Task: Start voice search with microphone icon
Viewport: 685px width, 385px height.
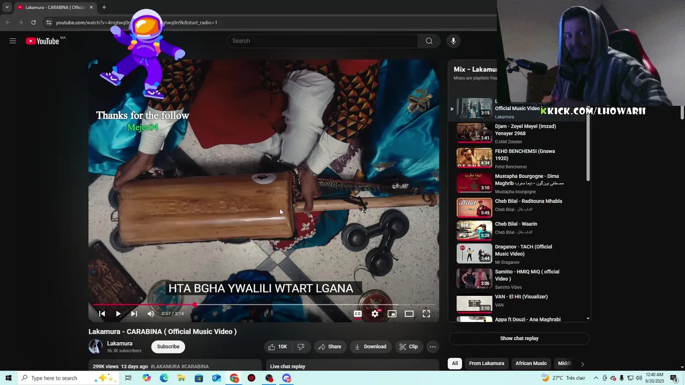Action: coord(453,41)
